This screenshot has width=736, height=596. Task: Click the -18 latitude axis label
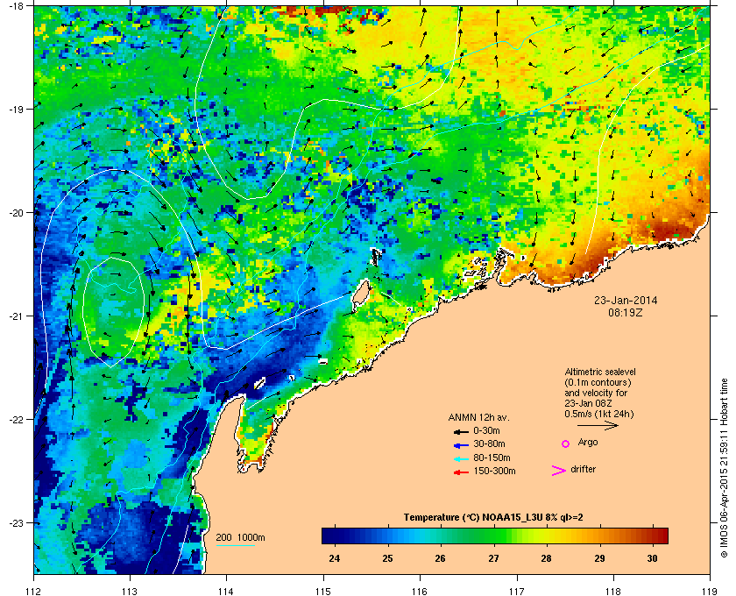[x=16, y=6]
